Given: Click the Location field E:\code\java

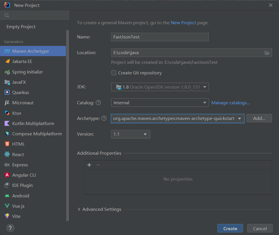Looking at the screenshot, I should (x=191, y=53).
